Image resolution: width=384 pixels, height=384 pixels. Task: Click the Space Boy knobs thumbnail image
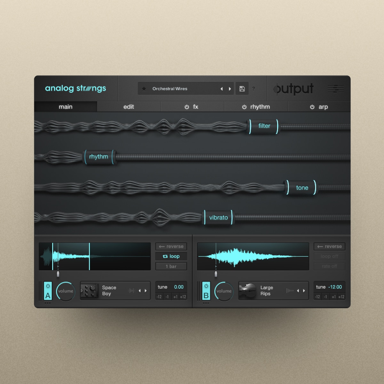89,290
